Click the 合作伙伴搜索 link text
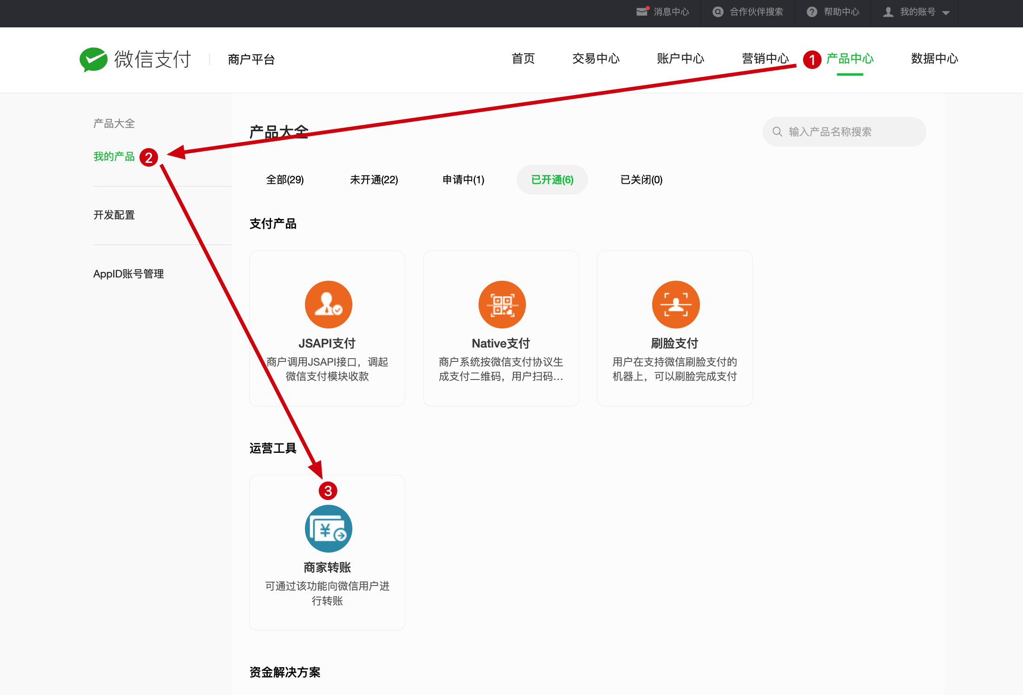 tap(756, 12)
